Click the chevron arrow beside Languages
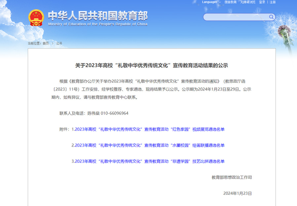 (x=220, y=2)
